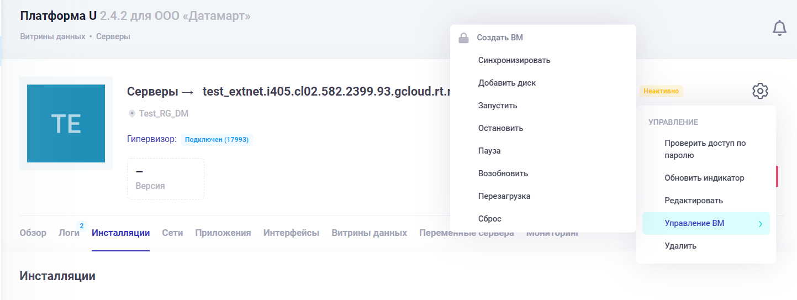Select Запустить to start the VM
Image resolution: width=797 pixels, height=300 pixels.
[497, 106]
